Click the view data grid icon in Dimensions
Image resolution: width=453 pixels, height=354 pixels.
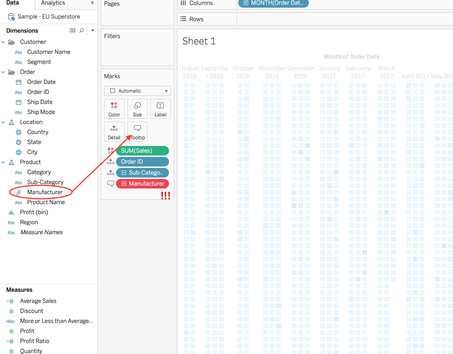[73, 30]
